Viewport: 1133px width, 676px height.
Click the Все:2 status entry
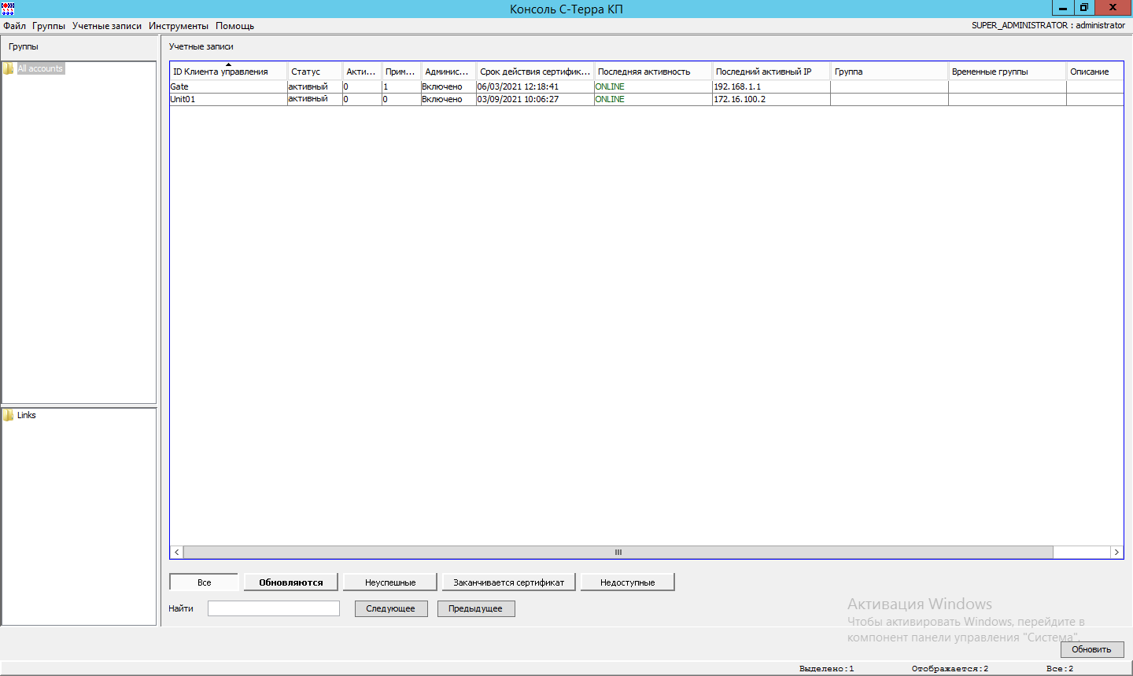tap(1060, 669)
